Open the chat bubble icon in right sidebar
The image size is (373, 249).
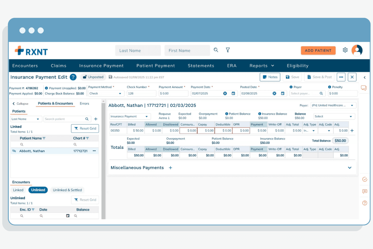coord(364,88)
